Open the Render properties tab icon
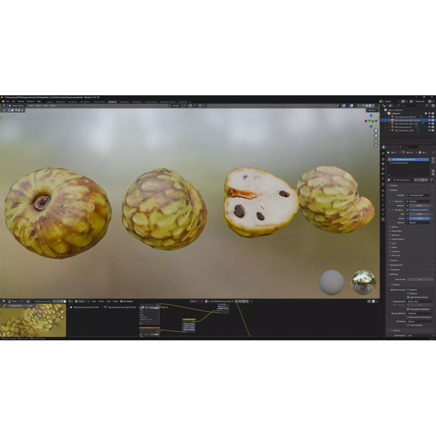 (383, 159)
